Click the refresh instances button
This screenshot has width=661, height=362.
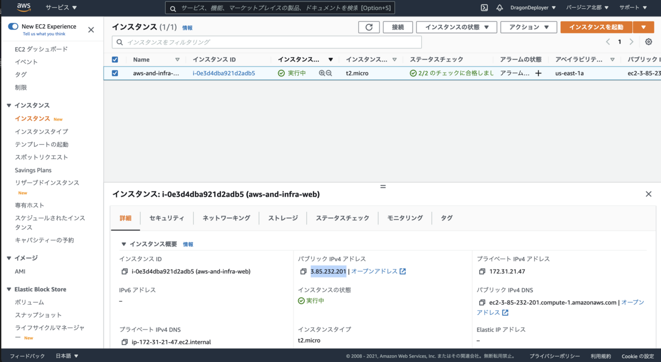pos(369,27)
